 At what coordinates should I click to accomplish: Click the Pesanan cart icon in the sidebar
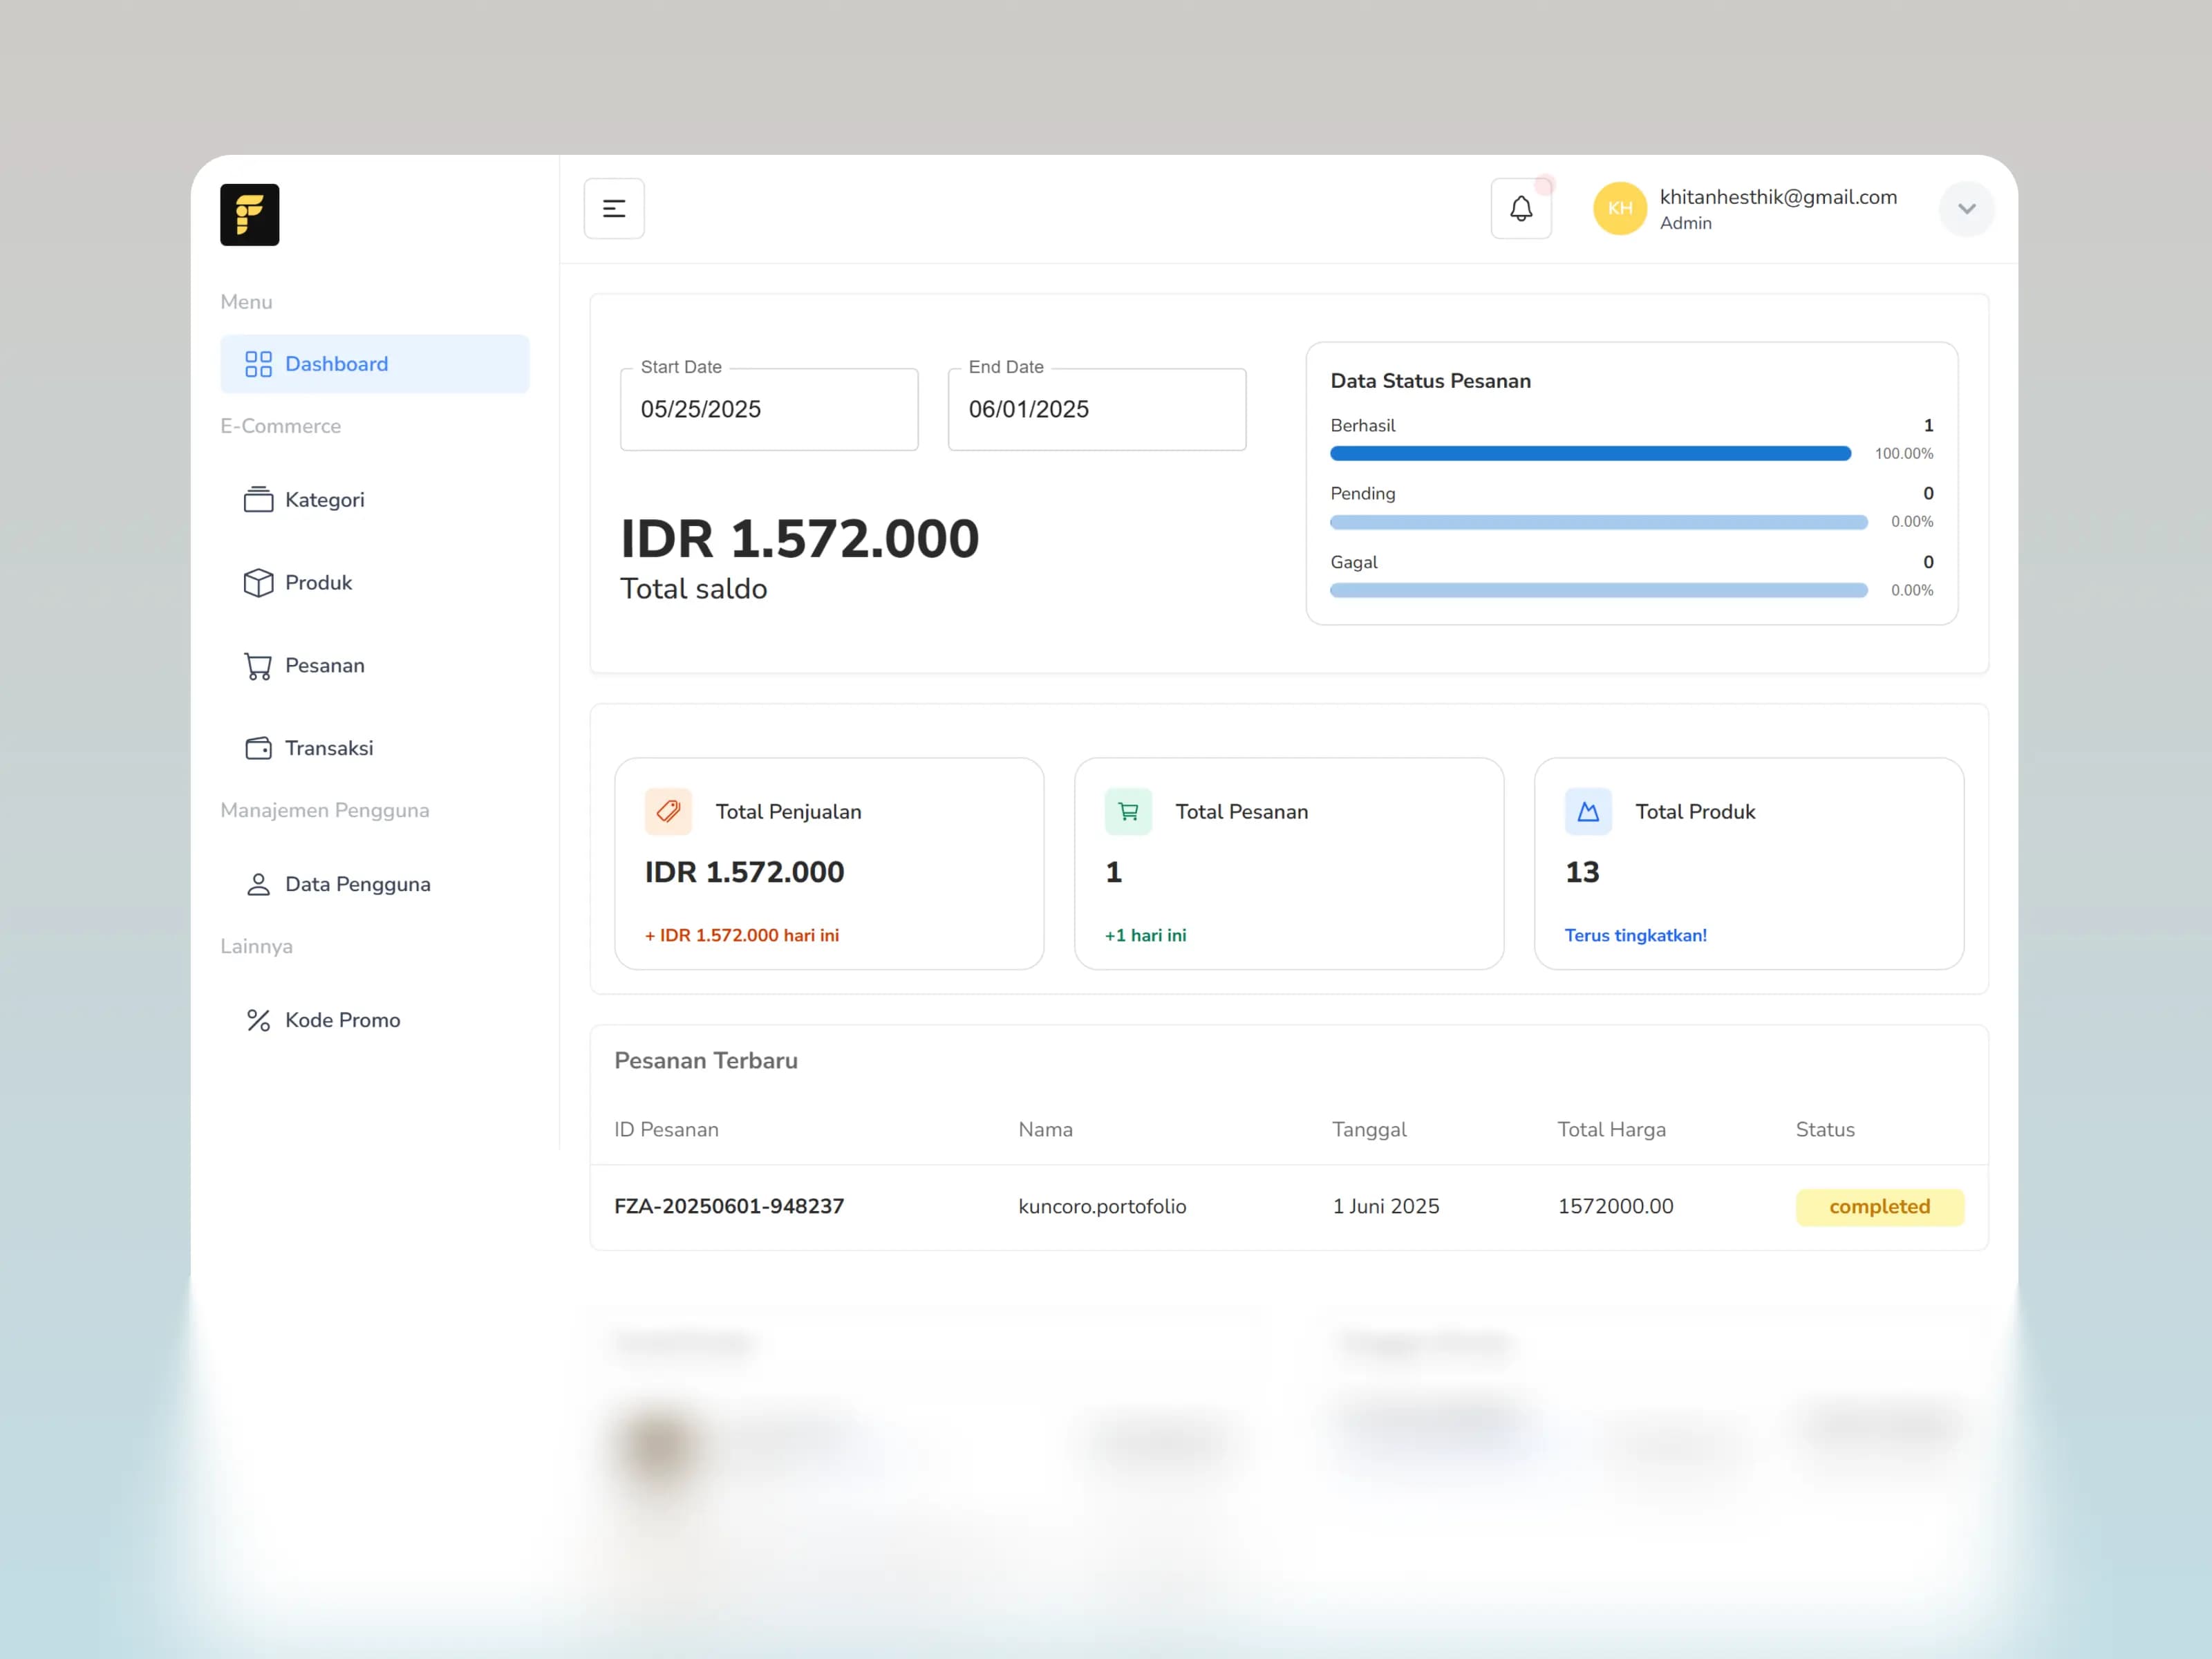click(258, 666)
